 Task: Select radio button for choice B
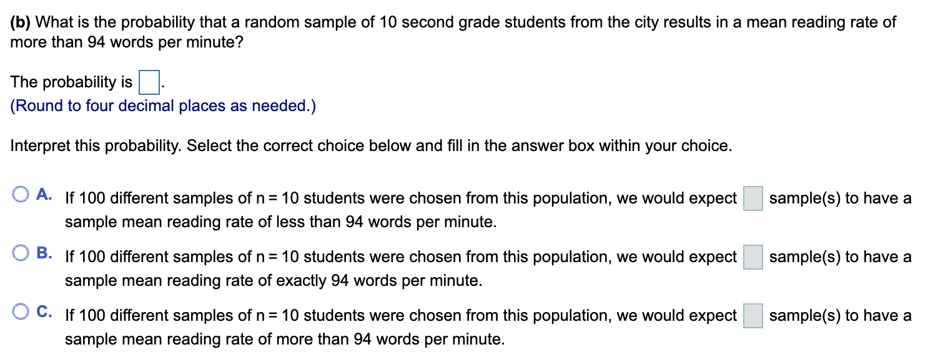[x=21, y=254]
